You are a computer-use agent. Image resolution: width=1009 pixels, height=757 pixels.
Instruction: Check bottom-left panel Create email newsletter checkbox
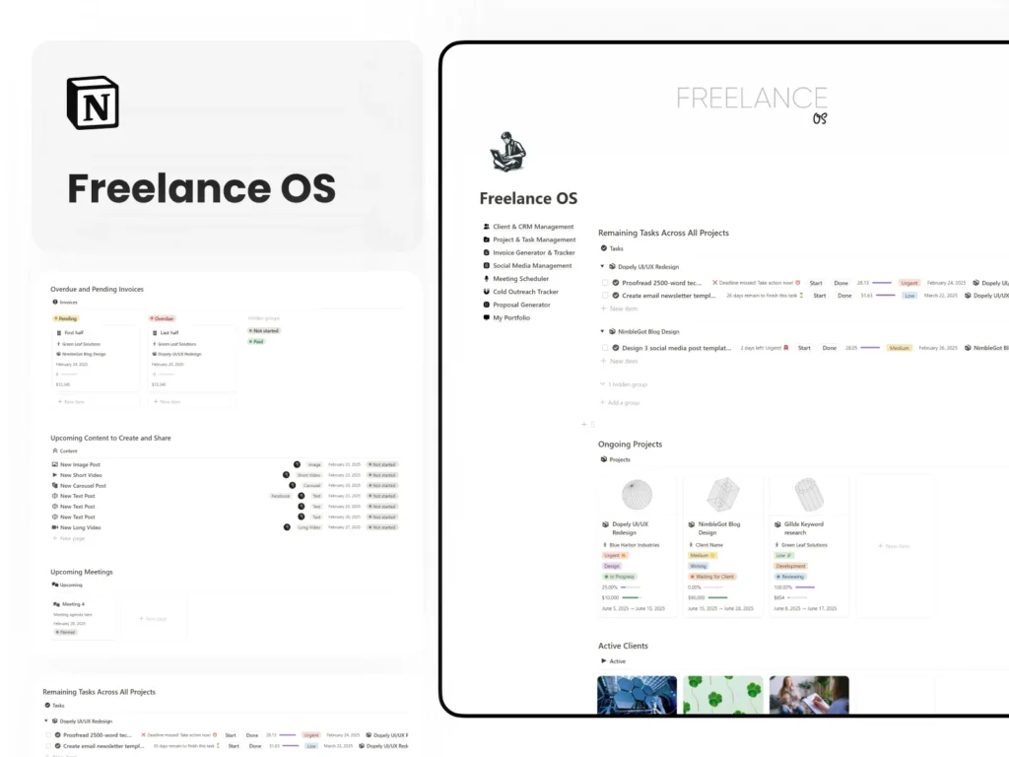(x=48, y=746)
